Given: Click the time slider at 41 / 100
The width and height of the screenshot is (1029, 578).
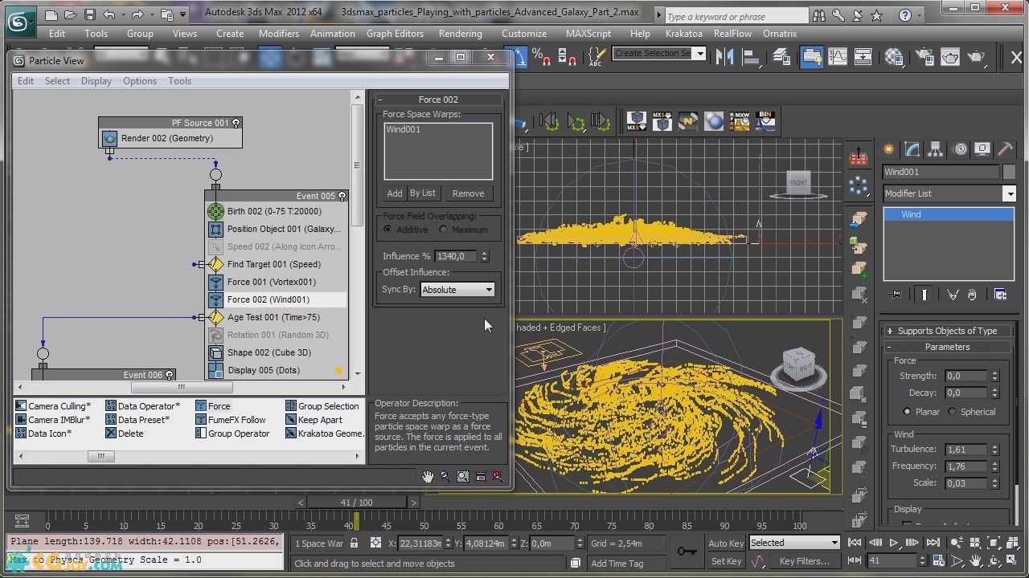Looking at the screenshot, I should [356, 503].
